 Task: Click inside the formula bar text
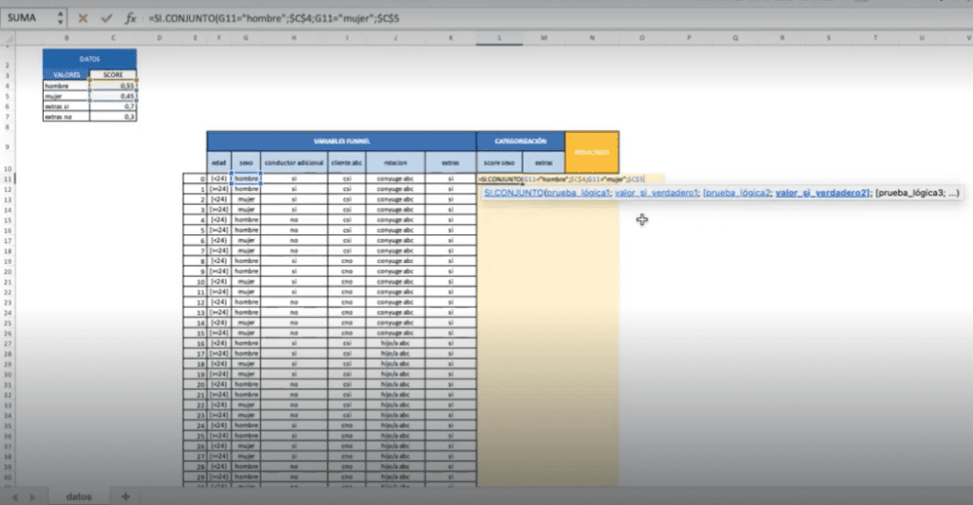point(274,19)
